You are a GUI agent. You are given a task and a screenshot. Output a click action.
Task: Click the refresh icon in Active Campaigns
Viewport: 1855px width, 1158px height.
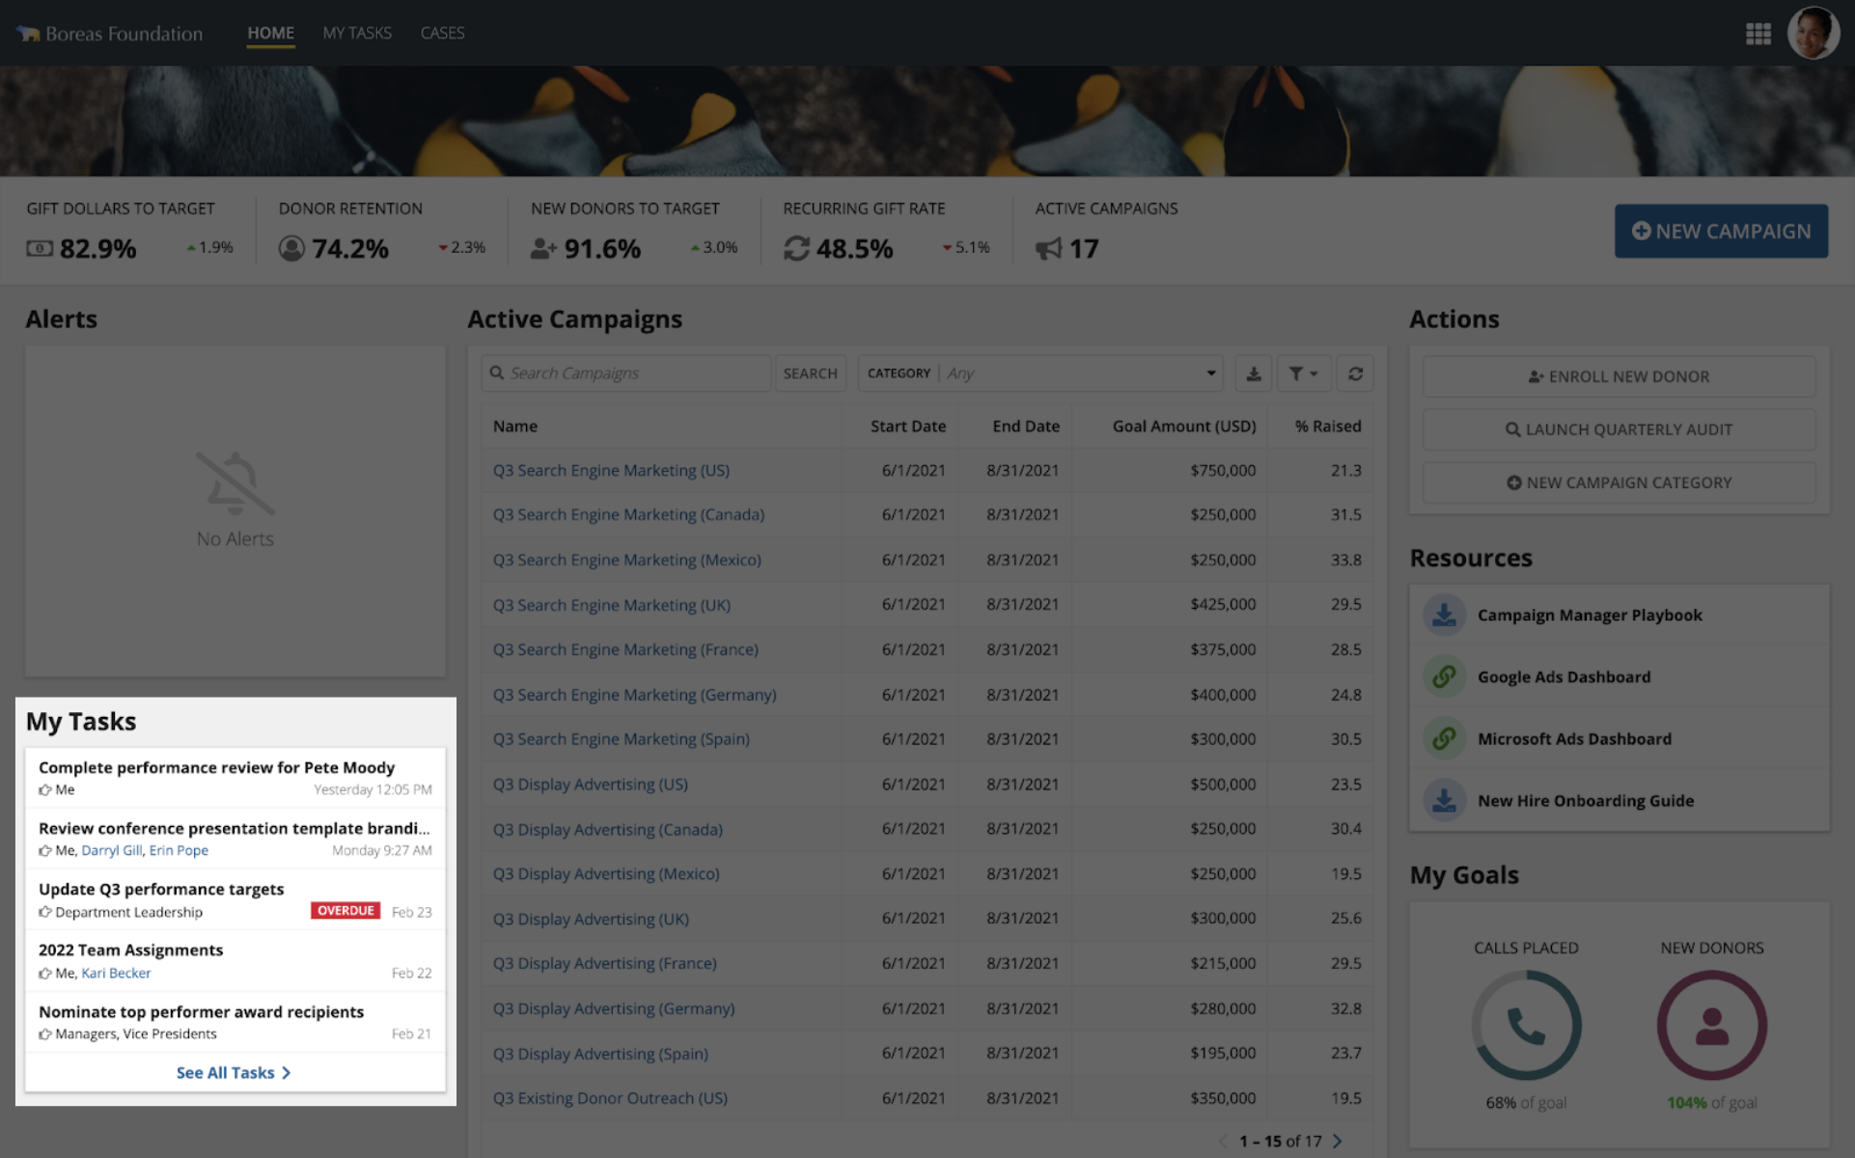coord(1355,372)
